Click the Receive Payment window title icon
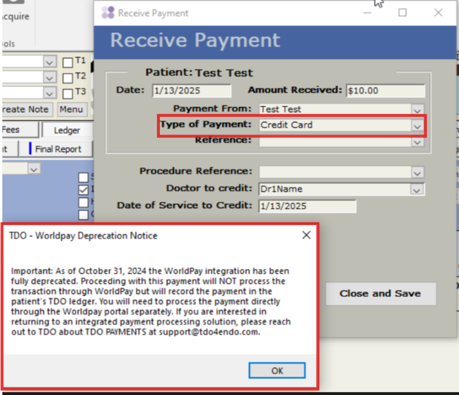The width and height of the screenshot is (459, 395). coord(108,13)
